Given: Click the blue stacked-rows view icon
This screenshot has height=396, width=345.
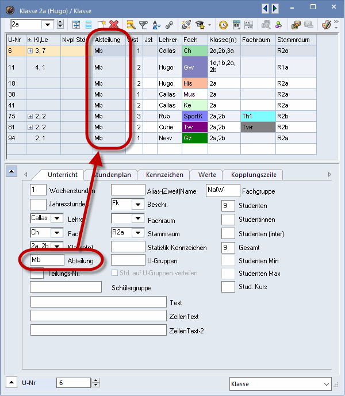Looking at the screenshot, I should click(x=89, y=25).
